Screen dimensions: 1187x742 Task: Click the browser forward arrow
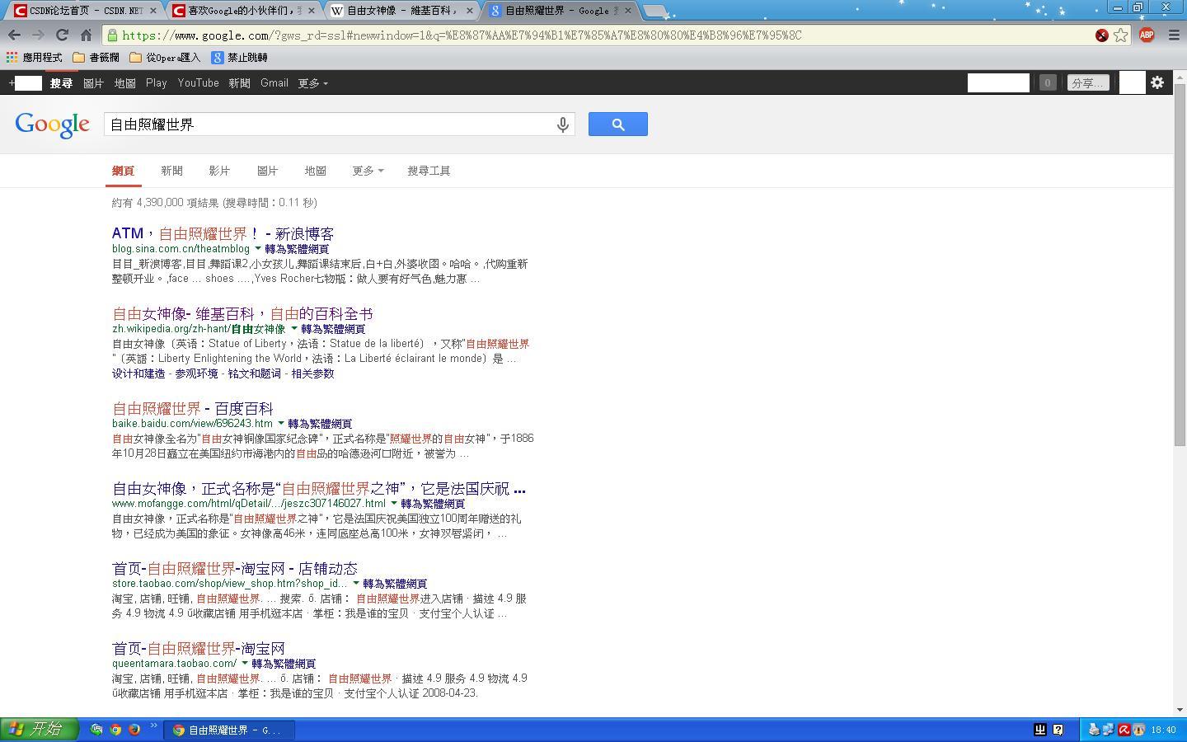coord(38,35)
